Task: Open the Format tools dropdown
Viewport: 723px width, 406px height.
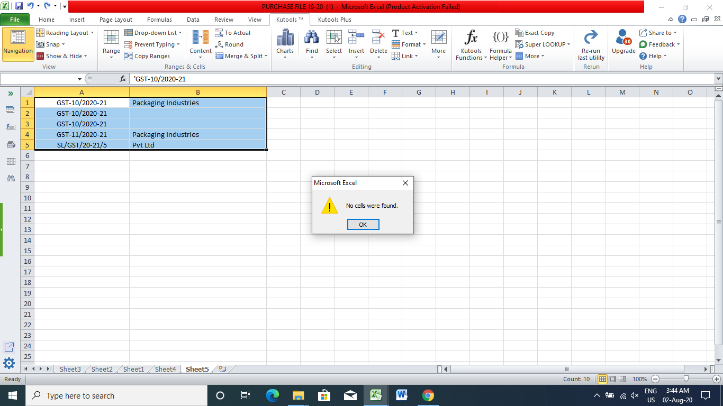Action: [409, 44]
